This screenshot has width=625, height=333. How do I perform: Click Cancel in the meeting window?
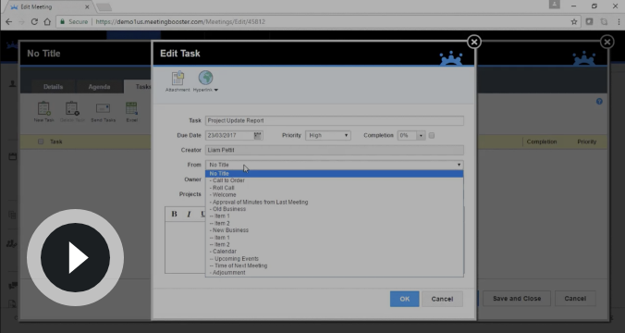tap(575, 298)
